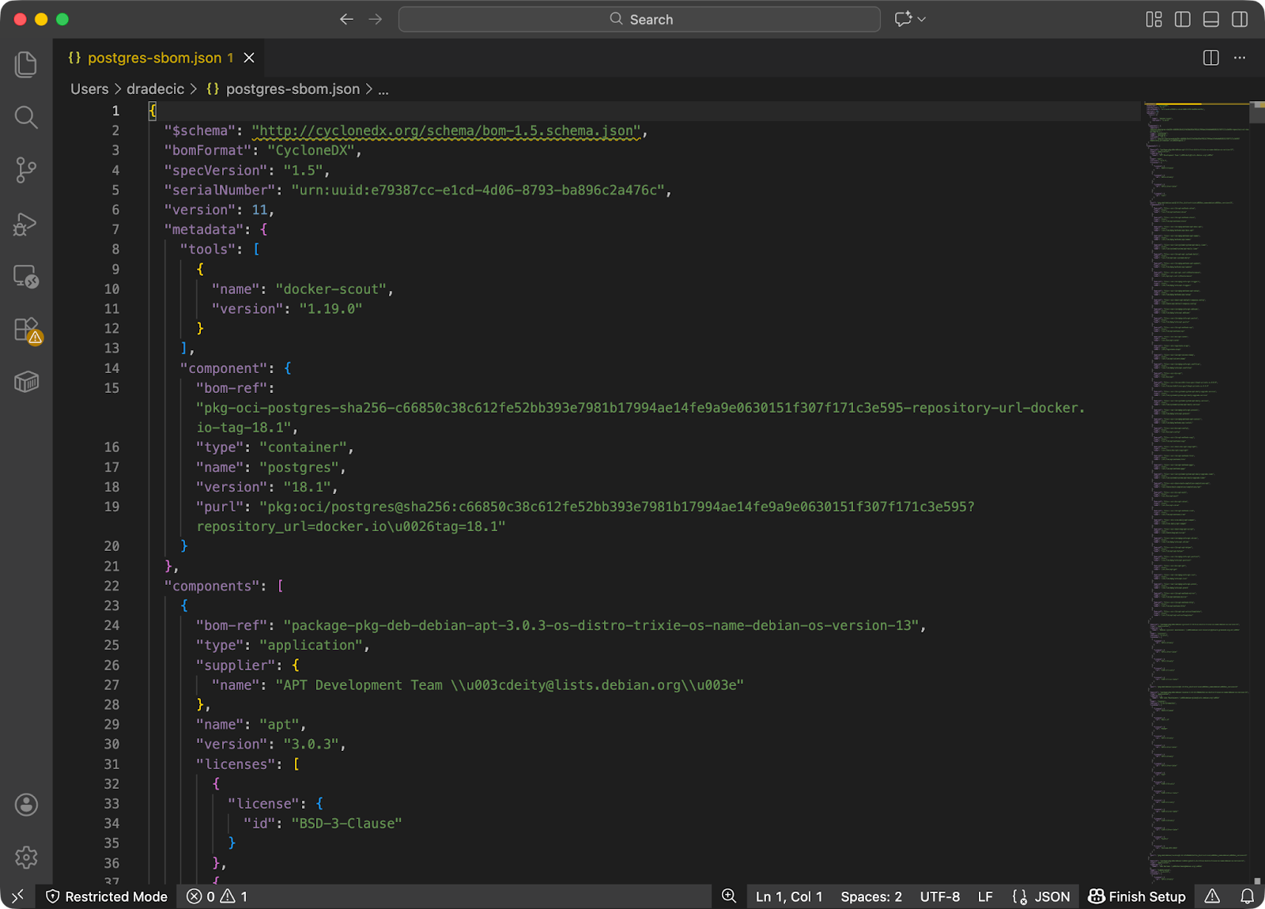1265x909 pixels.
Task: Click the dradecic breadcrumb
Action: point(155,89)
